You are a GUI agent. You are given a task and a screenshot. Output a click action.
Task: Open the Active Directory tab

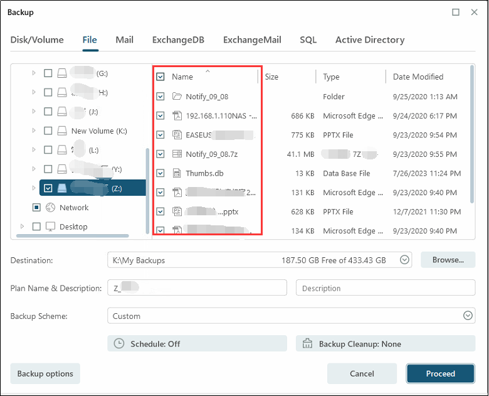tap(369, 40)
